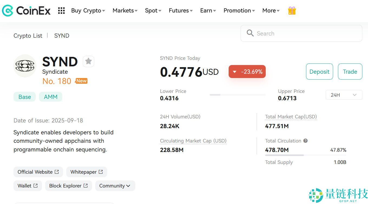
Task: Open the Official Website external link
Action: coord(38,172)
